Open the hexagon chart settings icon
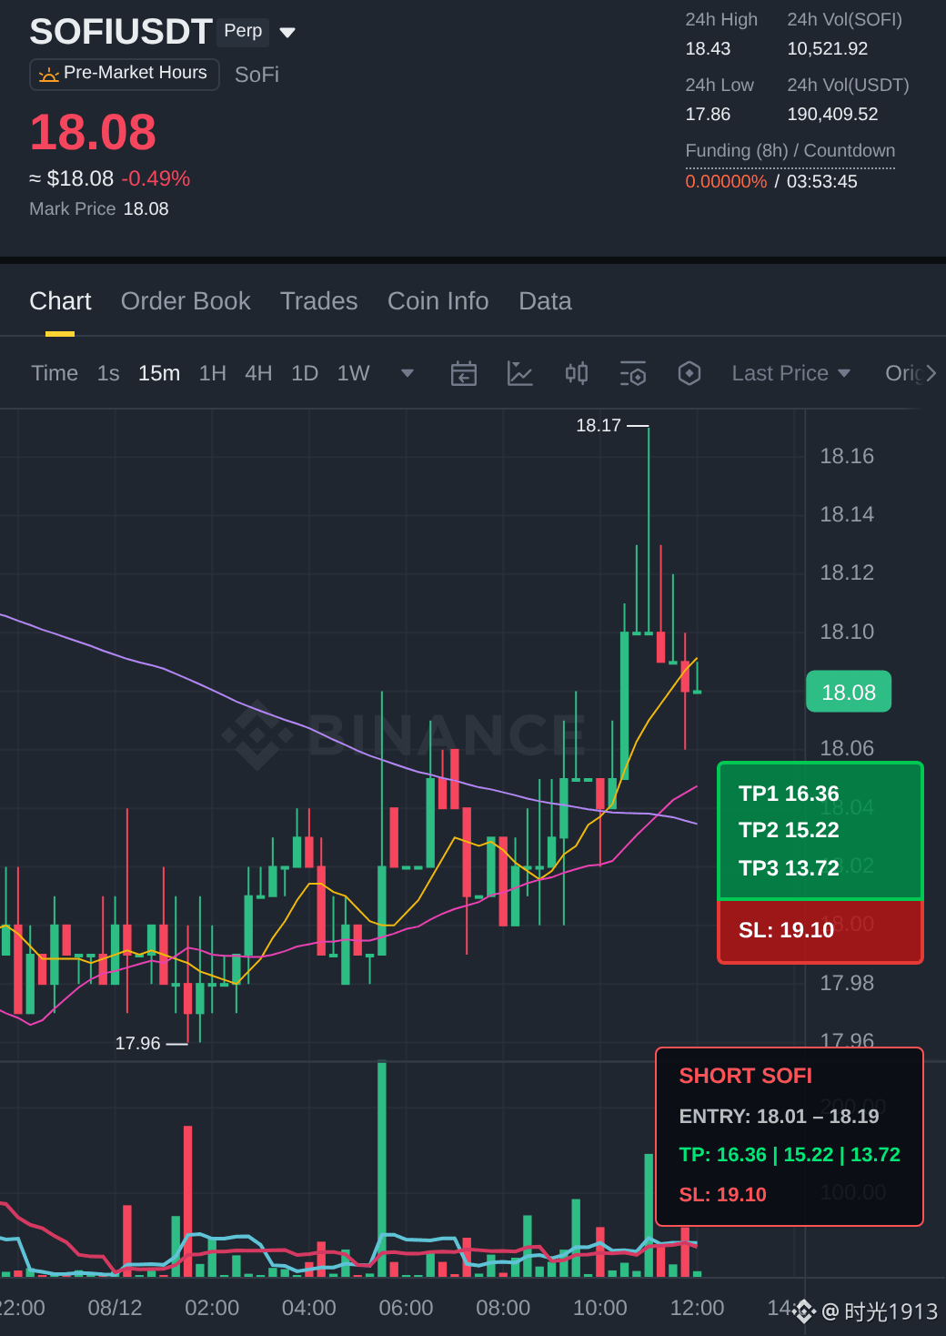946x1336 pixels. (689, 373)
